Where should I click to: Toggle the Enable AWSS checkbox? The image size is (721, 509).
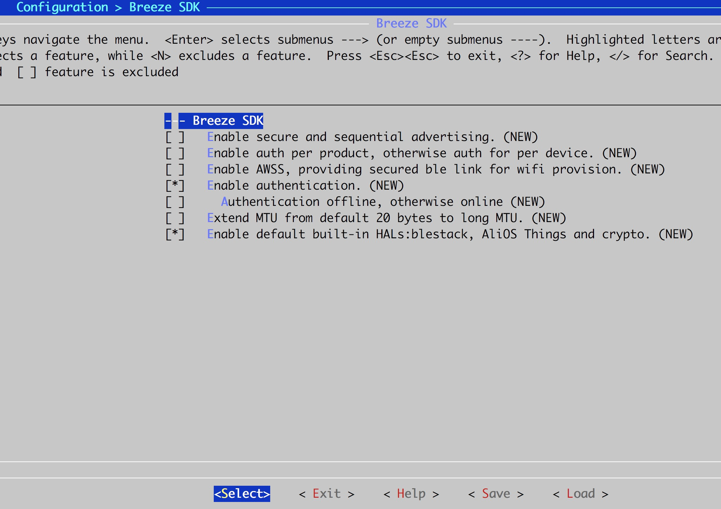[175, 170]
